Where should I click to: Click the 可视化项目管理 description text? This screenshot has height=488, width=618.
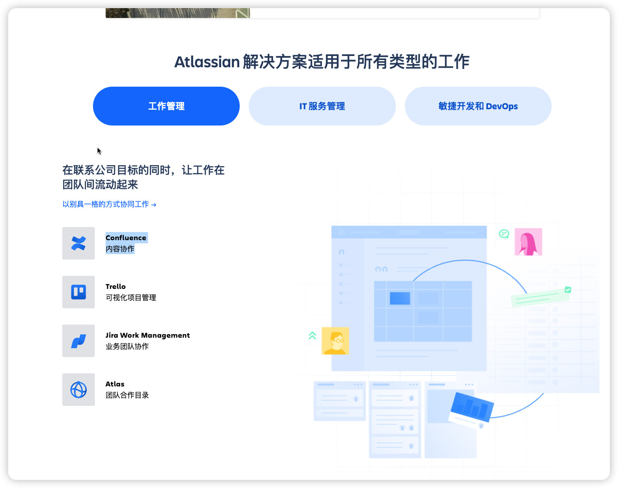(131, 297)
